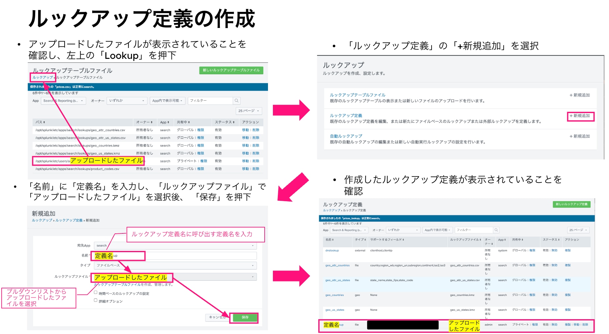Click ルックアップテーブルファイル link below file dropdown
The image size is (609, 334).
point(118,285)
